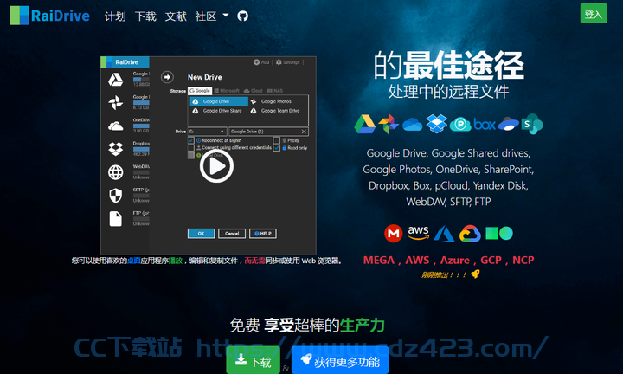Open Settings gear in demo window
Screen dimensions: 623x374
point(287,62)
